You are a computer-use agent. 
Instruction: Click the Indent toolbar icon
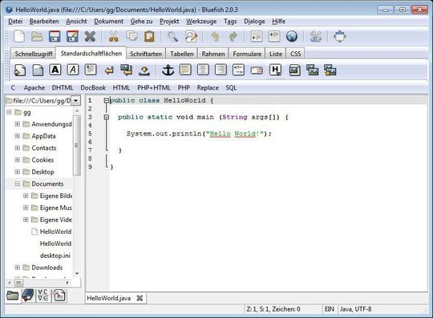click(x=274, y=36)
